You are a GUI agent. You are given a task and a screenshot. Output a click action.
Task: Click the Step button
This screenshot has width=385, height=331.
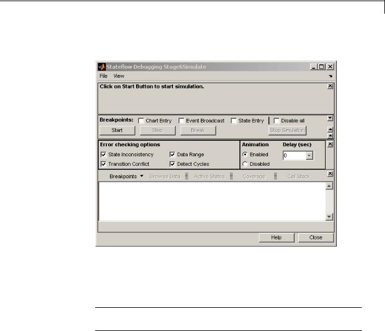point(157,130)
